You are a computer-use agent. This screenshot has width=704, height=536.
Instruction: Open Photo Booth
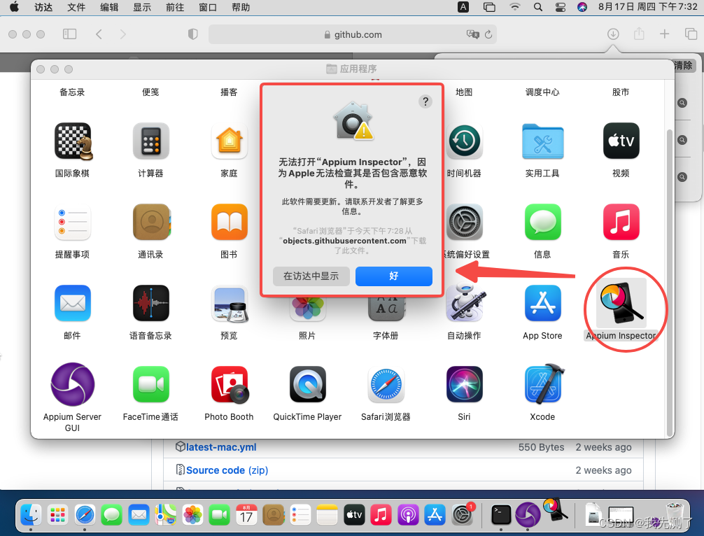(229, 384)
